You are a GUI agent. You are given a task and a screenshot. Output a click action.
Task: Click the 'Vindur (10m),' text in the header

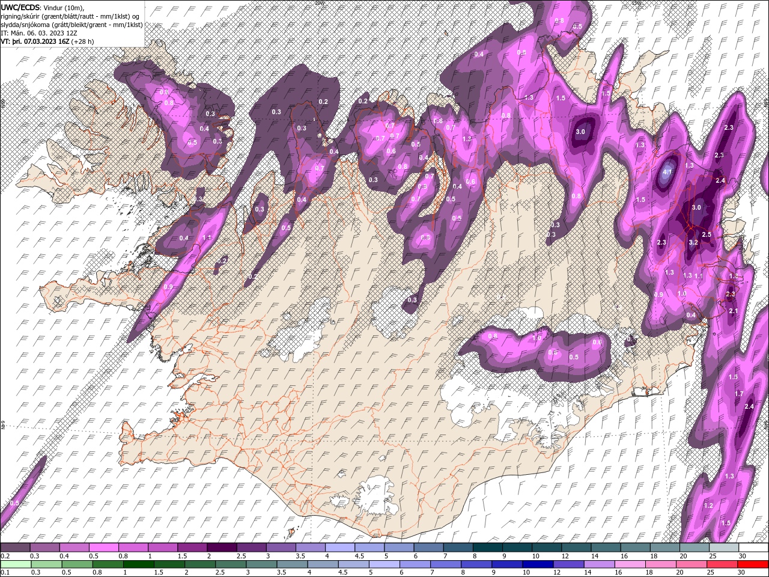tap(64, 7)
